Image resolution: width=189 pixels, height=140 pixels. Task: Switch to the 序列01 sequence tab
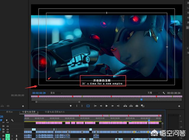pos(9,112)
